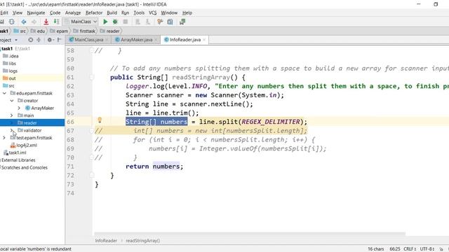Screen dimensions: 449x252
Task: Click readStringArray() in the bottom breadcrumb
Action: click(143, 241)
